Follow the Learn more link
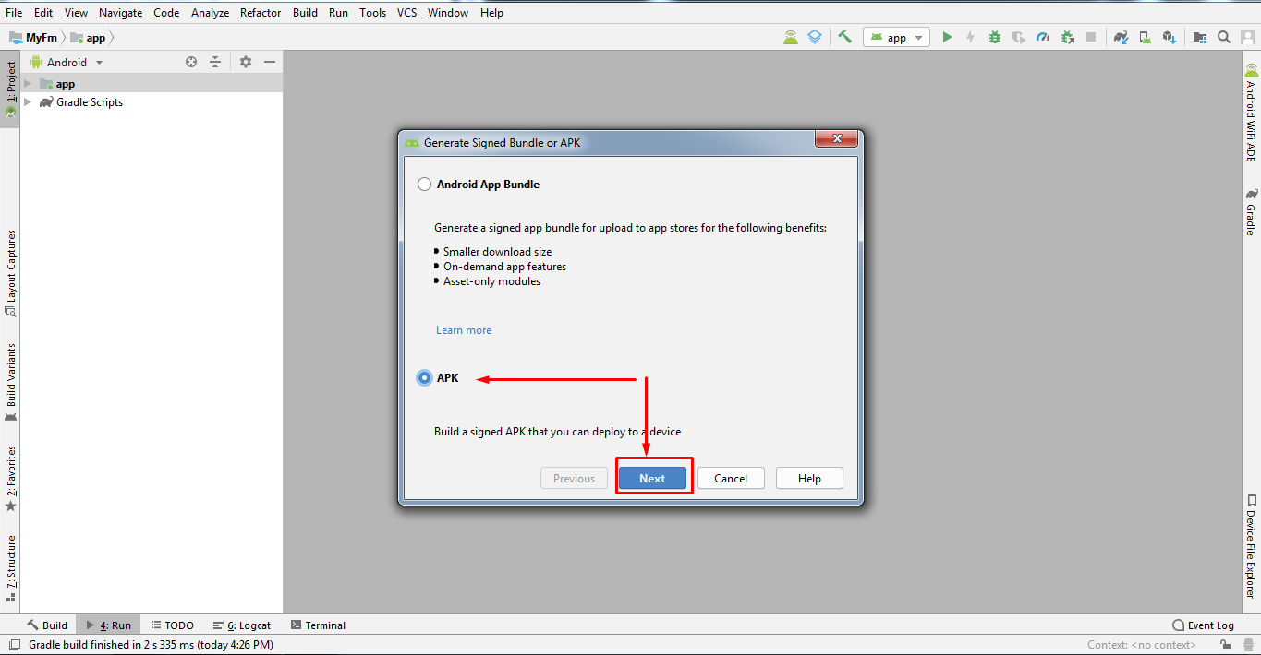Screen dimensions: 1261x655 (464, 330)
